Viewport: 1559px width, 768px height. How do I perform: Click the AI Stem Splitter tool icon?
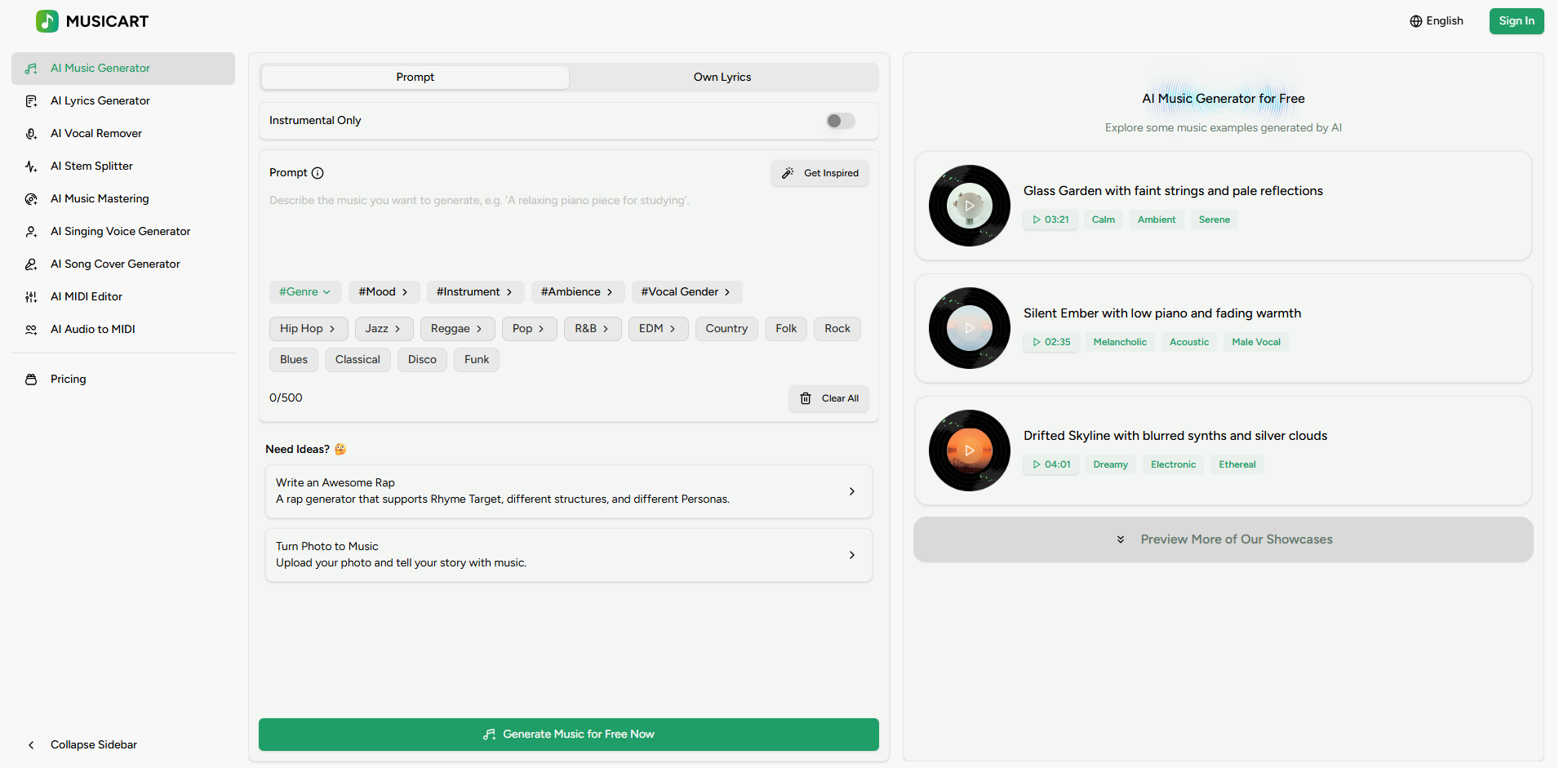(31, 166)
